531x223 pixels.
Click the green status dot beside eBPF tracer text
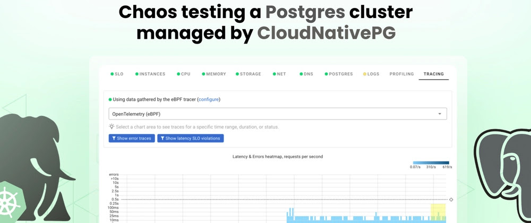pos(110,99)
